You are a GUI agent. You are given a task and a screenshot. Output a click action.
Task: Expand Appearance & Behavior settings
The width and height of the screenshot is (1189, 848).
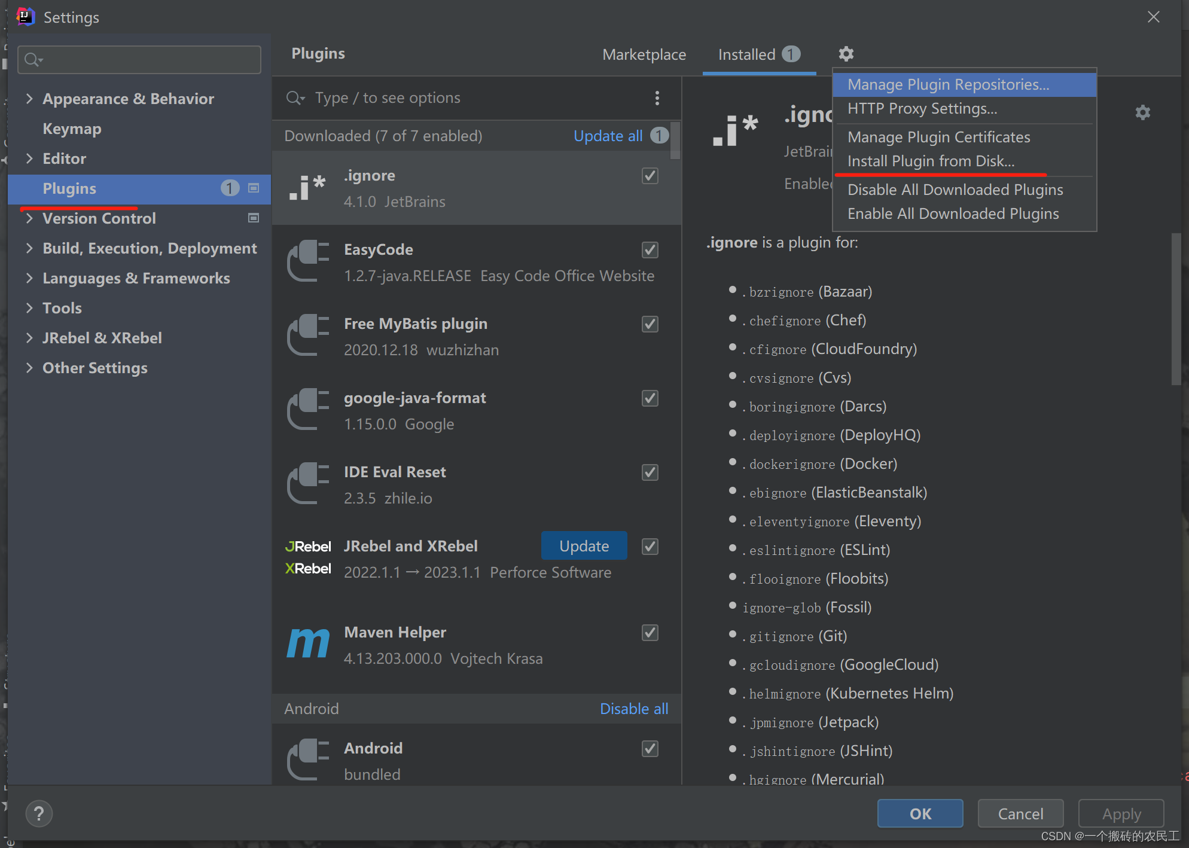point(29,99)
